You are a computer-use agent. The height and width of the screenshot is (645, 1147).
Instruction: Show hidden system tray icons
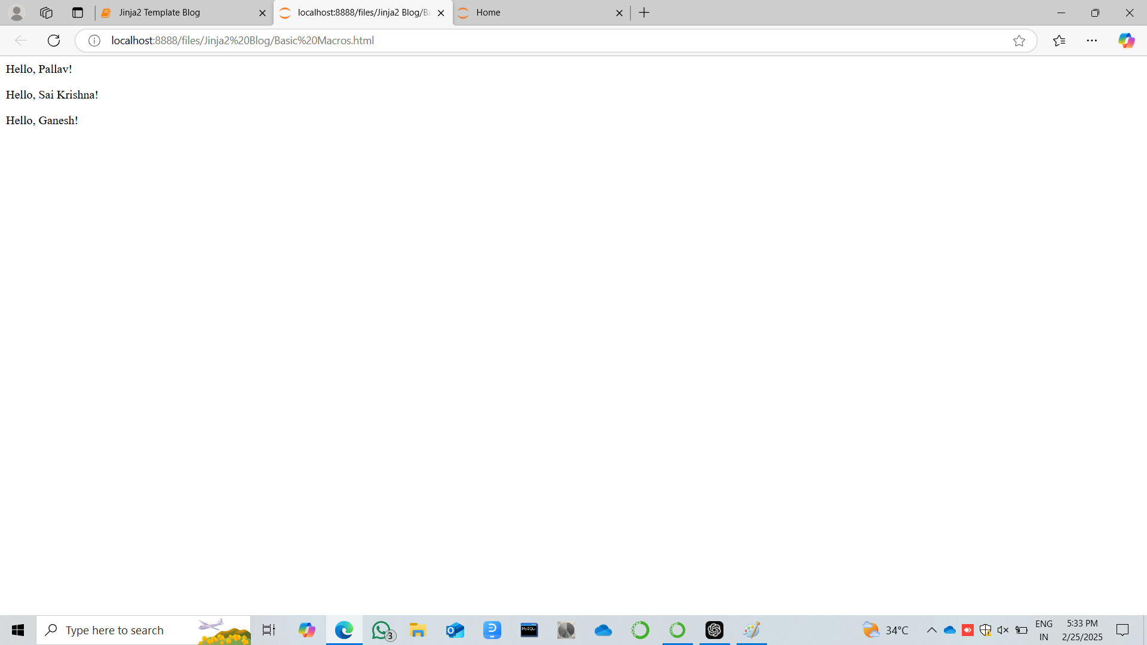pos(931,630)
